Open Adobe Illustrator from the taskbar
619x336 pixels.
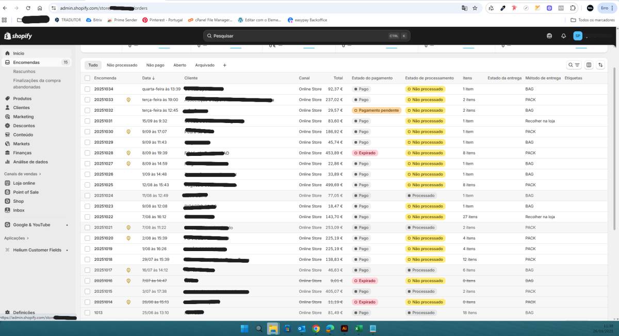click(344, 328)
